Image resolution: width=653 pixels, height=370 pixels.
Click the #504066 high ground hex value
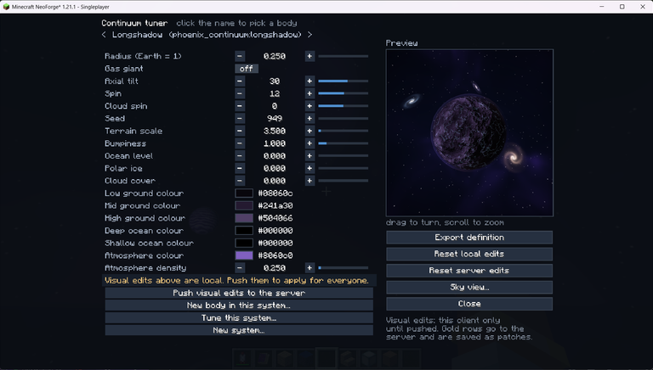pos(275,218)
